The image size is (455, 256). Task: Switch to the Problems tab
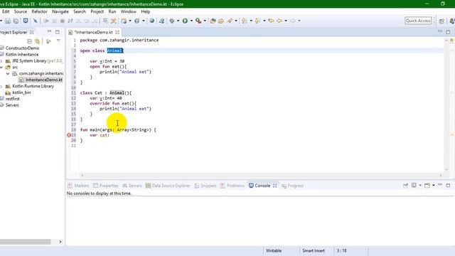click(232, 186)
